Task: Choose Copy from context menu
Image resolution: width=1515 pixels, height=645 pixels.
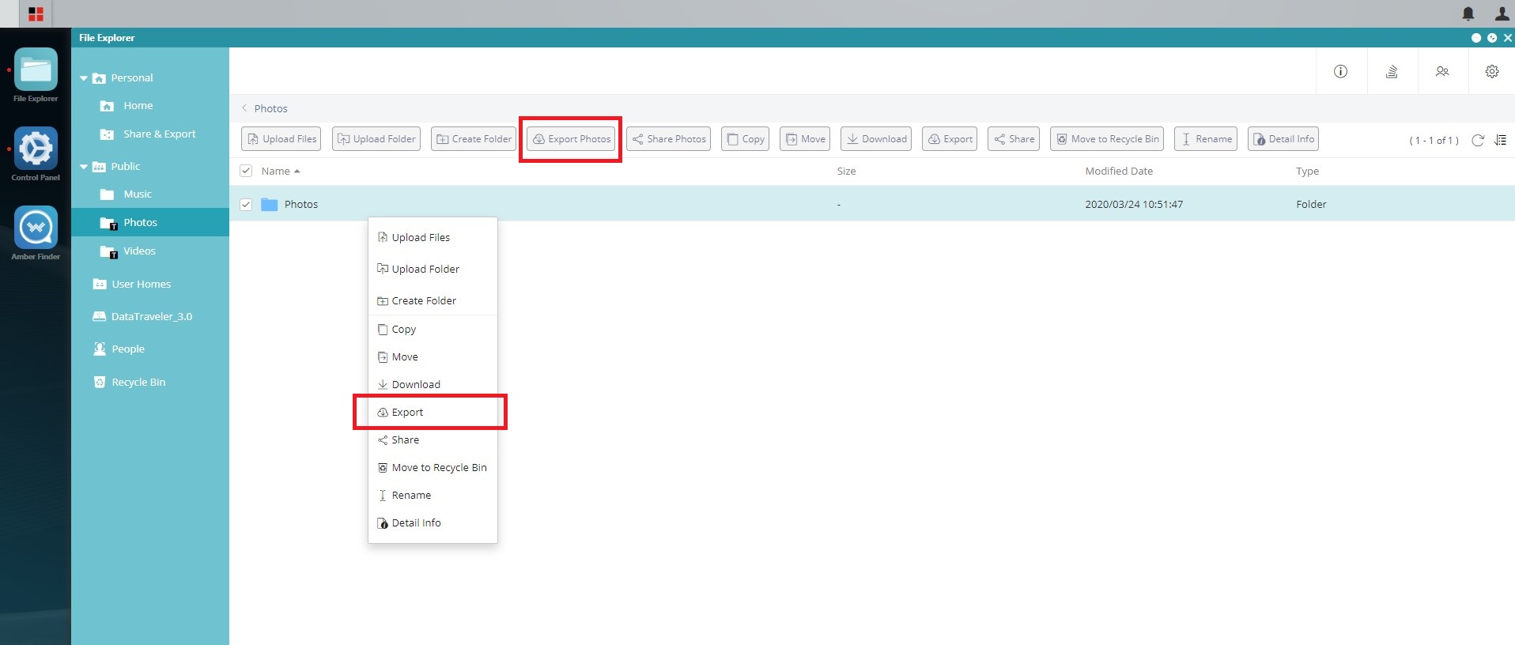Action: point(433,329)
